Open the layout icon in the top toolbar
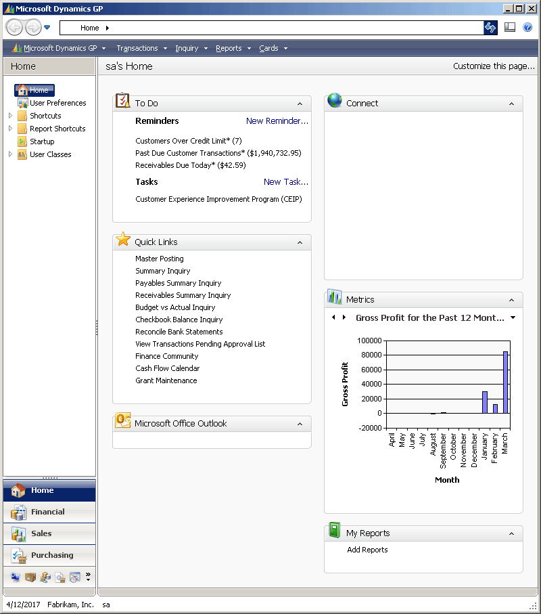541x614 pixels. [x=510, y=27]
